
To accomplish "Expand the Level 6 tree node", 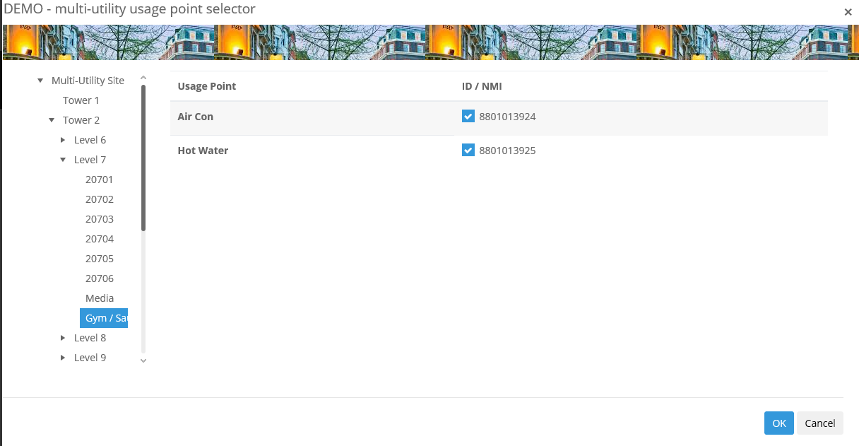I will 63,140.
